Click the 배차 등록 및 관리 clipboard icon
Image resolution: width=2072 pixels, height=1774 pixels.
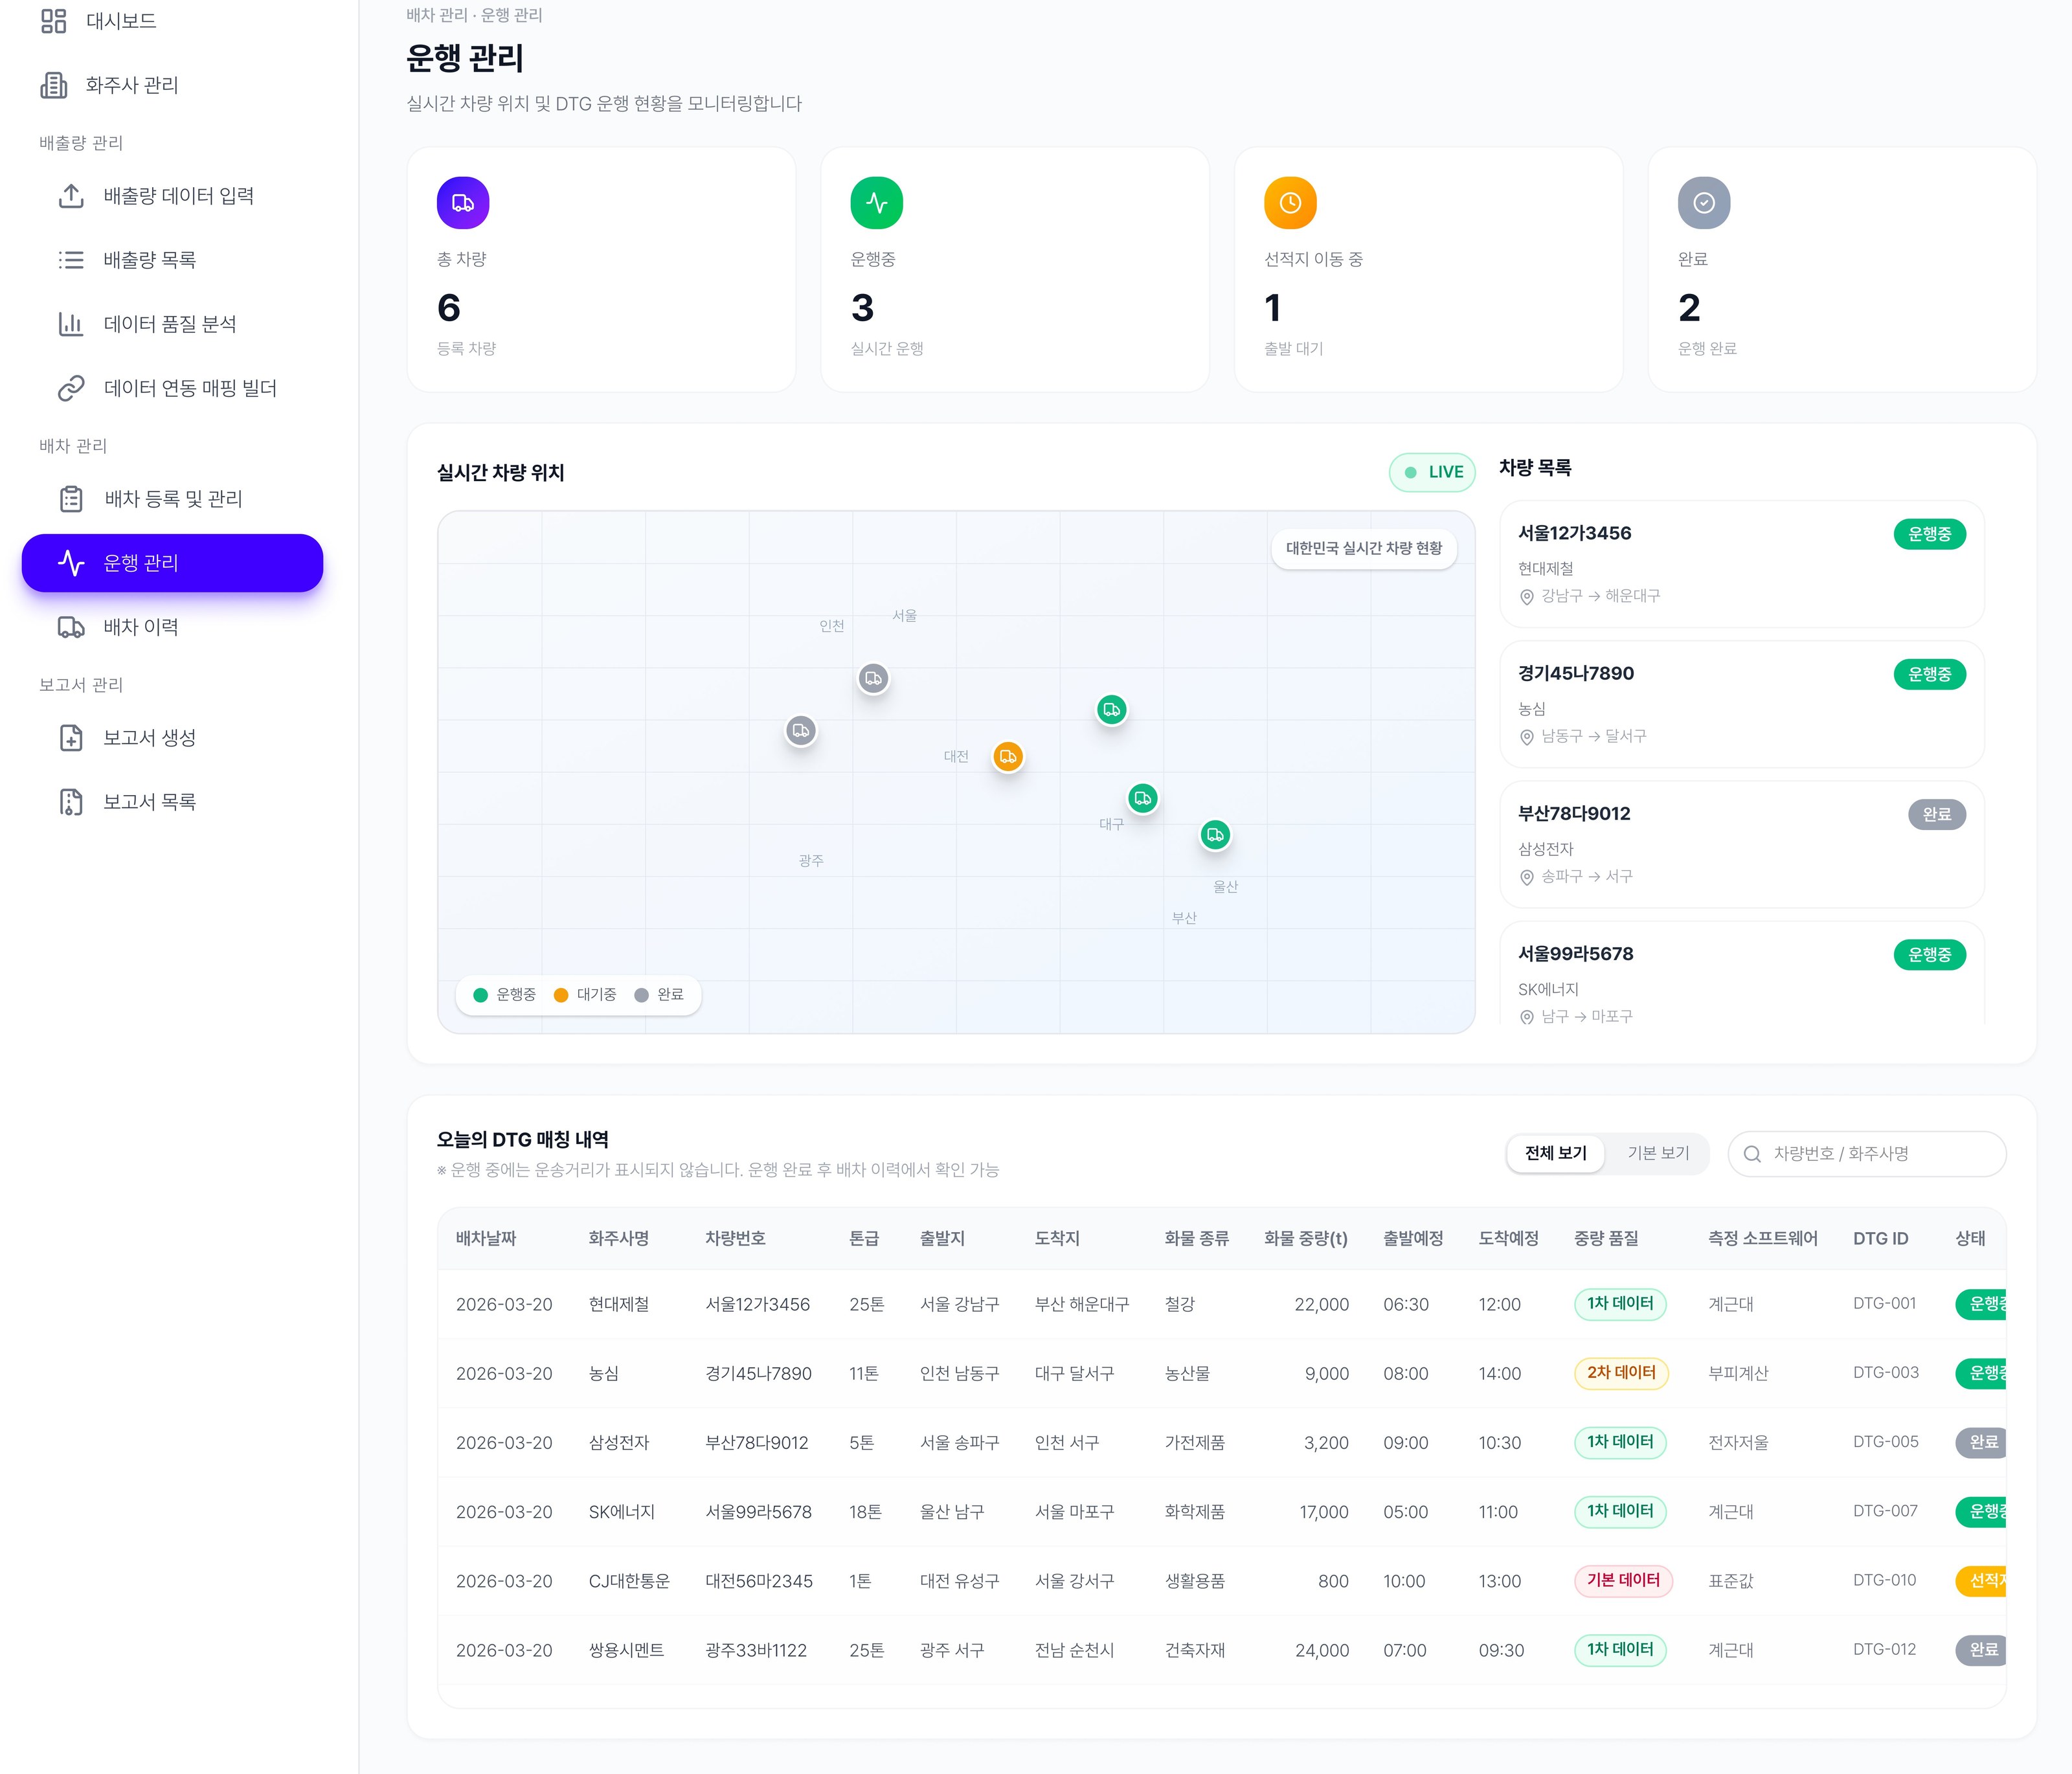pyautogui.click(x=71, y=499)
